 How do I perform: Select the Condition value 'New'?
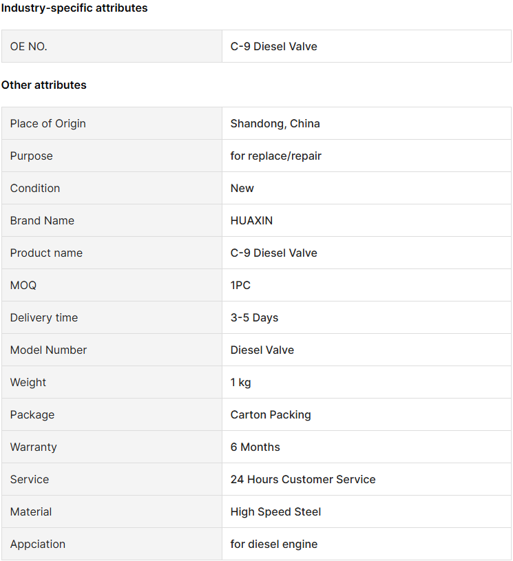pyautogui.click(x=242, y=188)
